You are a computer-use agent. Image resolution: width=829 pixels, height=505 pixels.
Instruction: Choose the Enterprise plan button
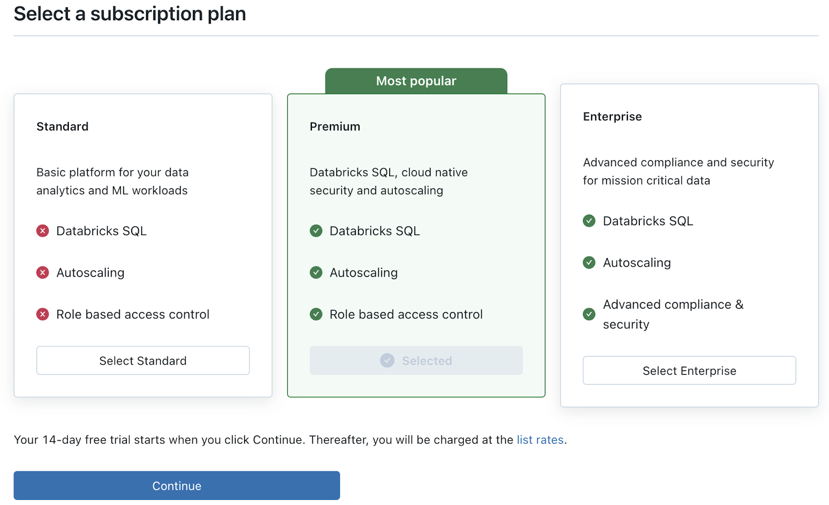(689, 370)
